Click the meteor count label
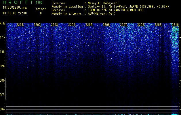The image size is (181, 115). [x=41, y=9]
